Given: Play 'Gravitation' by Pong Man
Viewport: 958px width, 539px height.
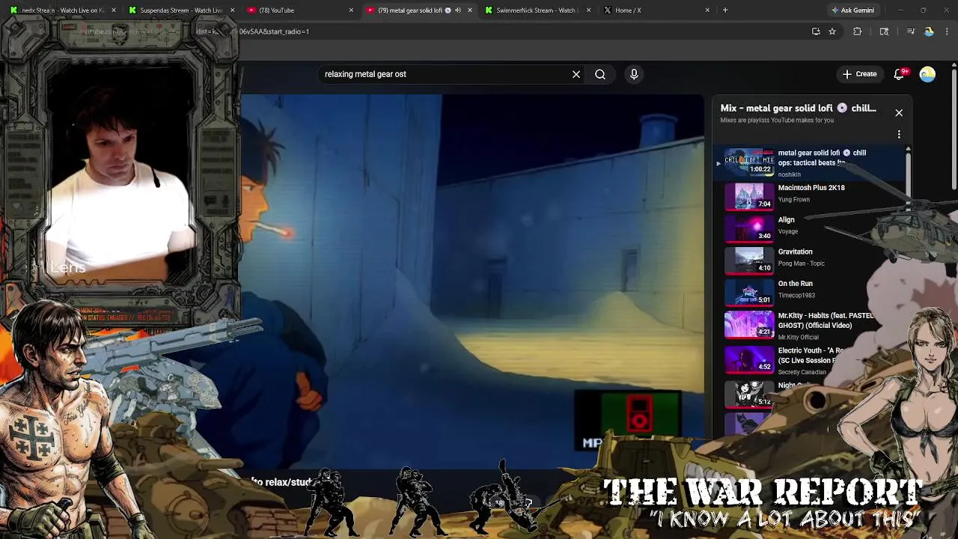Looking at the screenshot, I should [x=795, y=252].
